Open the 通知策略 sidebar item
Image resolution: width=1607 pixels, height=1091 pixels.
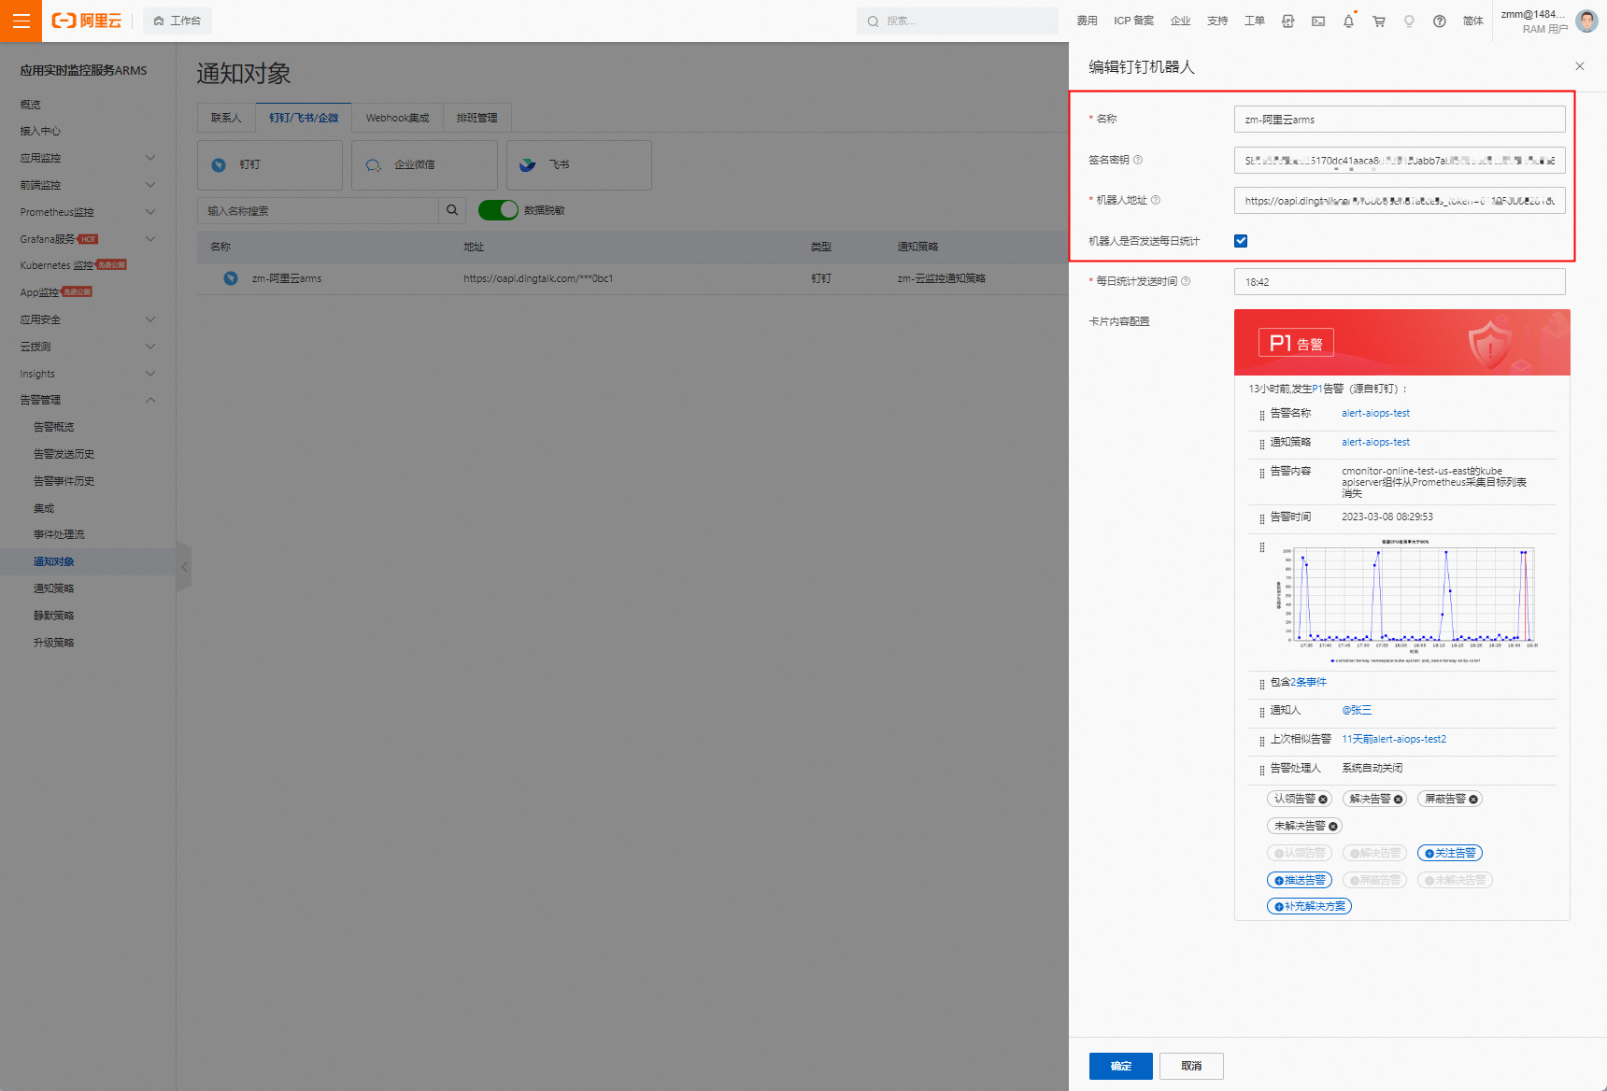pyautogui.click(x=54, y=588)
